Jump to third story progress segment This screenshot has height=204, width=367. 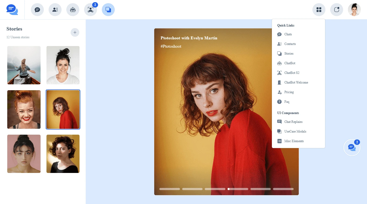pos(215,189)
